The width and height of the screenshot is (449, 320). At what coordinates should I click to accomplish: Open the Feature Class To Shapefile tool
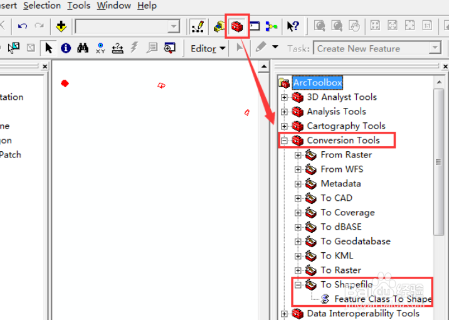[x=383, y=299]
